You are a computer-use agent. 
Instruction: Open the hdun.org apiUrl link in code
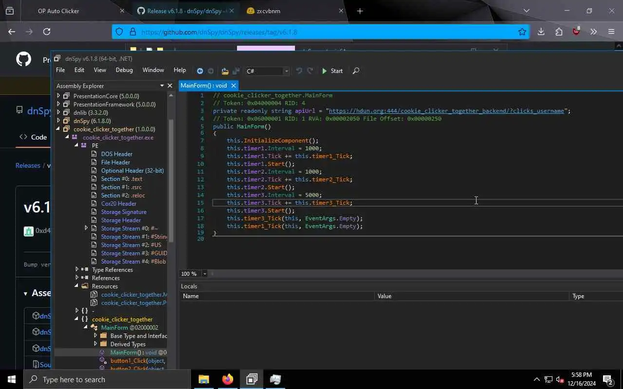pos(446,111)
